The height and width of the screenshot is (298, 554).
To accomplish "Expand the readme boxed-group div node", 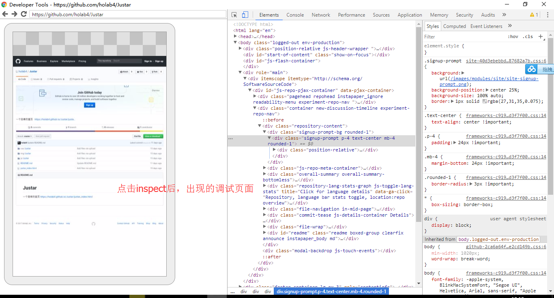I will click(x=265, y=233).
